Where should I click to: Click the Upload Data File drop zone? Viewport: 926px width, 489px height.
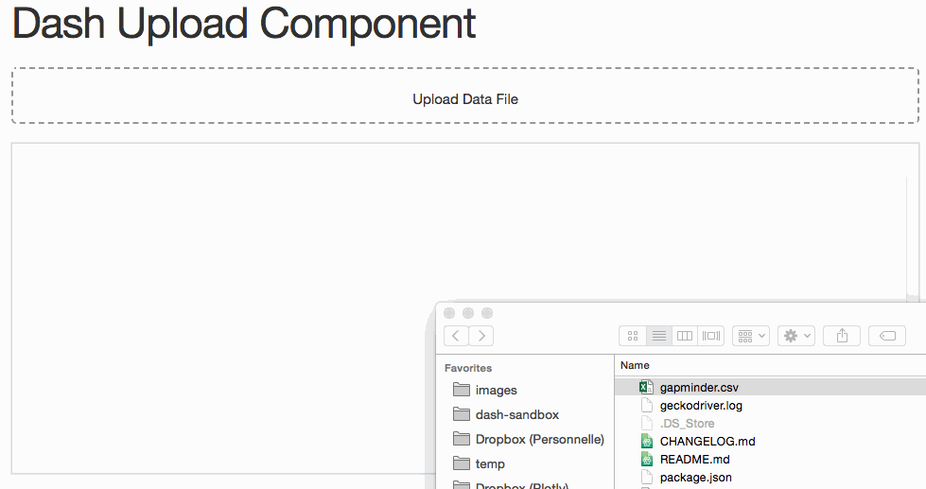[x=464, y=96]
